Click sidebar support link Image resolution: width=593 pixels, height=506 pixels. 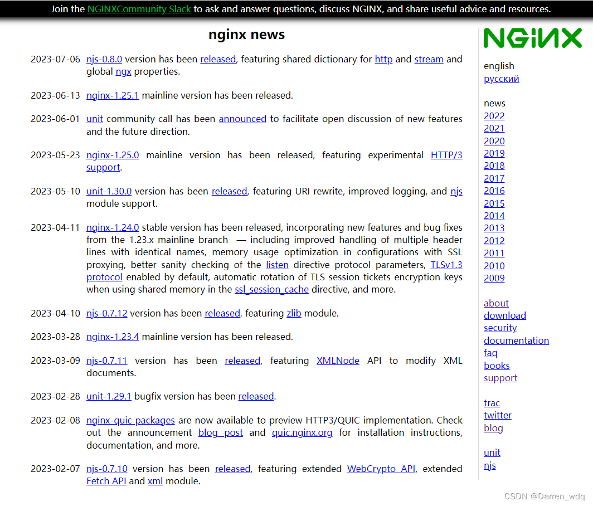tap(500, 378)
